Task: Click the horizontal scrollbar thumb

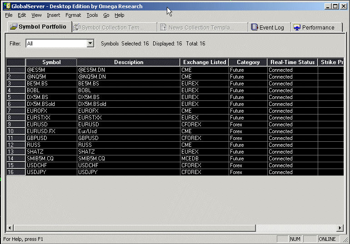Action: (x=135, y=228)
